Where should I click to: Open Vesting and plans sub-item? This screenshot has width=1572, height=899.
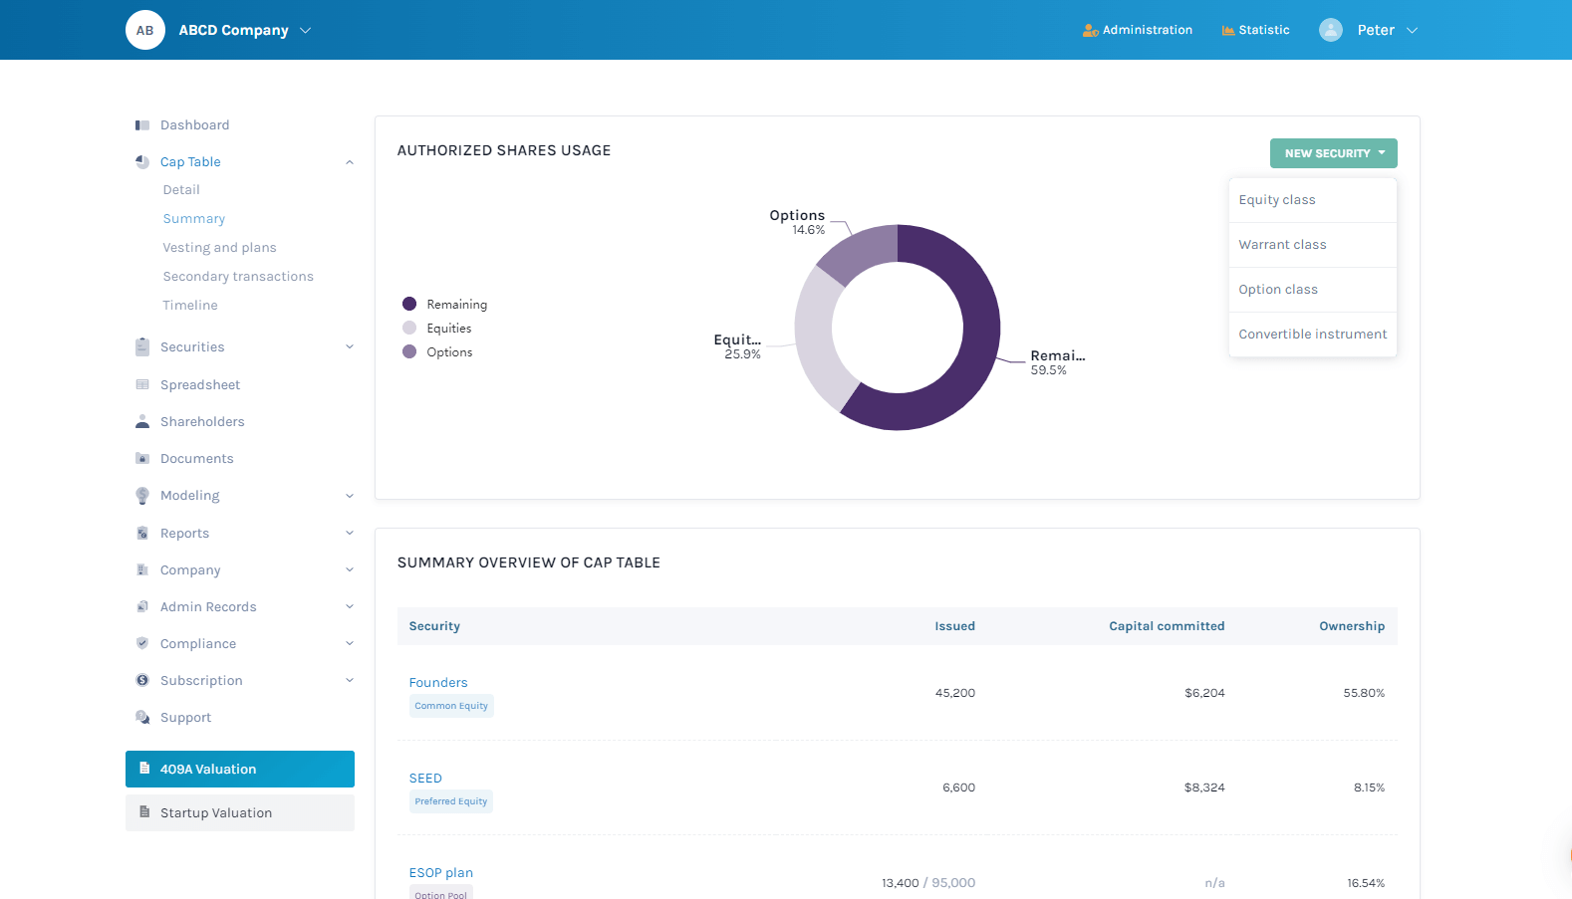point(220,248)
